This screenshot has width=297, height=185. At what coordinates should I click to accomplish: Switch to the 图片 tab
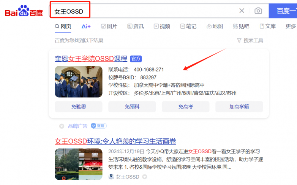109,26
